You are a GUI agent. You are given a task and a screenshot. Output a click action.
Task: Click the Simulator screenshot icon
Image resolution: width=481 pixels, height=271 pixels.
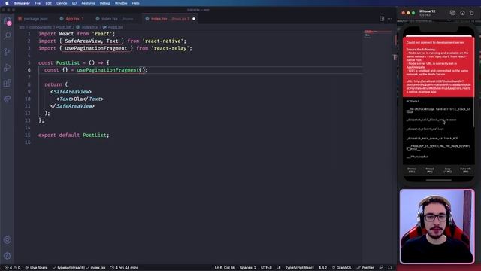452,13
